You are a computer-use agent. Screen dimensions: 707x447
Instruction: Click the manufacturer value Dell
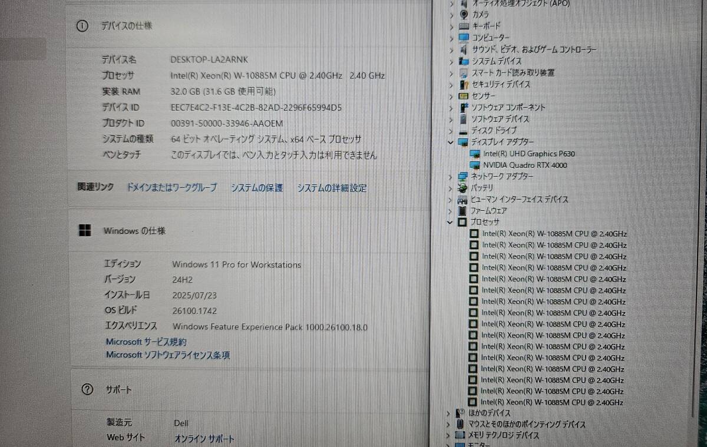(181, 423)
